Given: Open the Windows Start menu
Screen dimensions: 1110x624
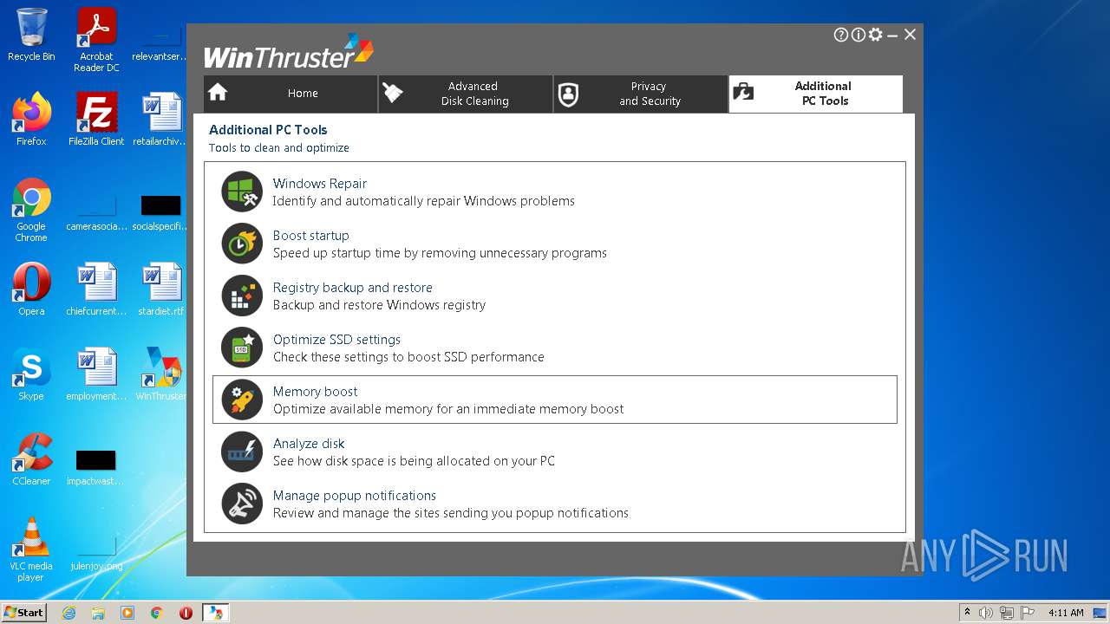Looking at the screenshot, I should tap(24, 612).
